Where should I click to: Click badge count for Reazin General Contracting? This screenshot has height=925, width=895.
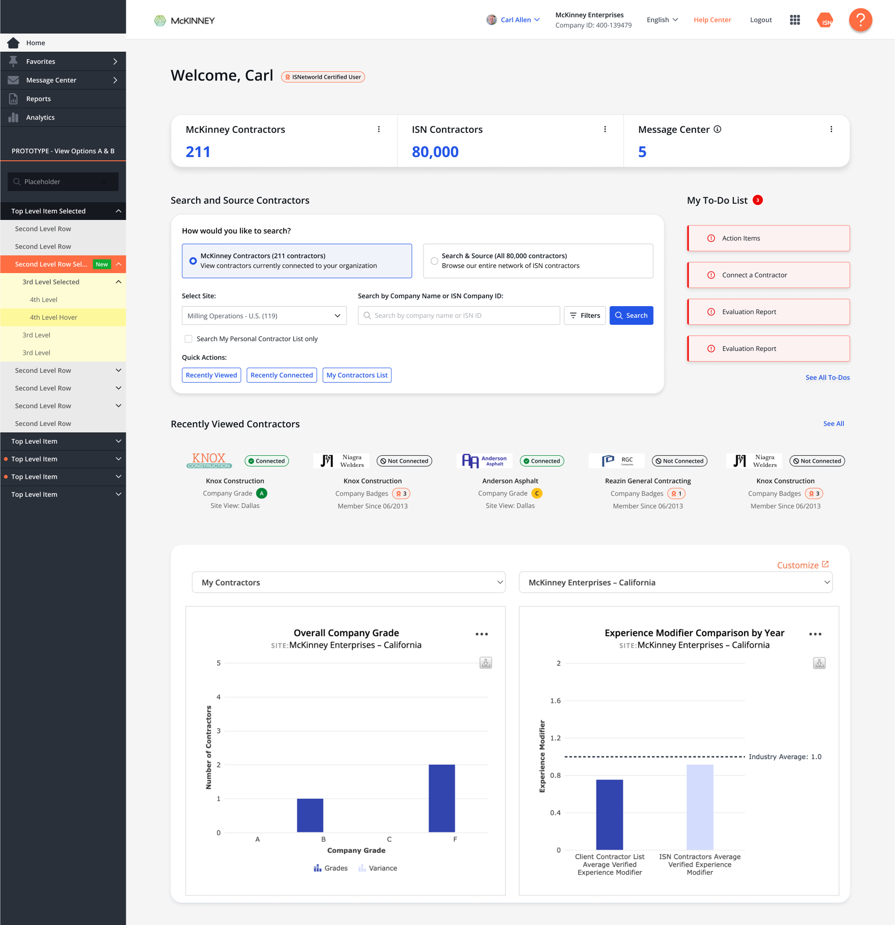point(676,493)
